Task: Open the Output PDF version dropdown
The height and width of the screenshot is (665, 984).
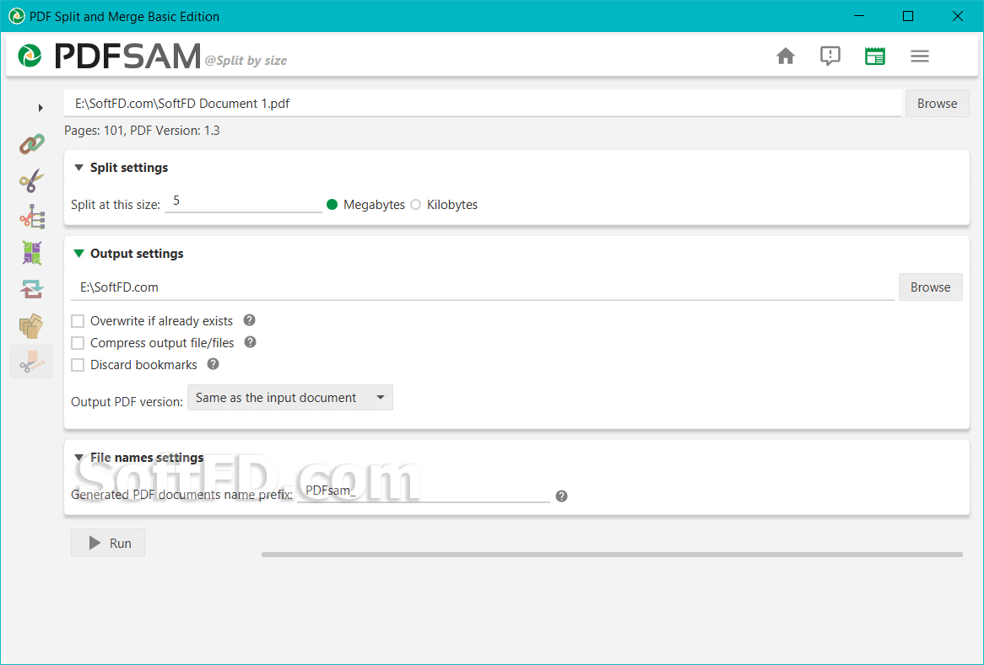Action: (290, 398)
